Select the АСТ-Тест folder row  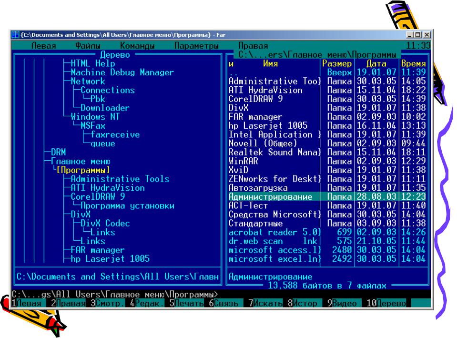[x=327, y=205]
